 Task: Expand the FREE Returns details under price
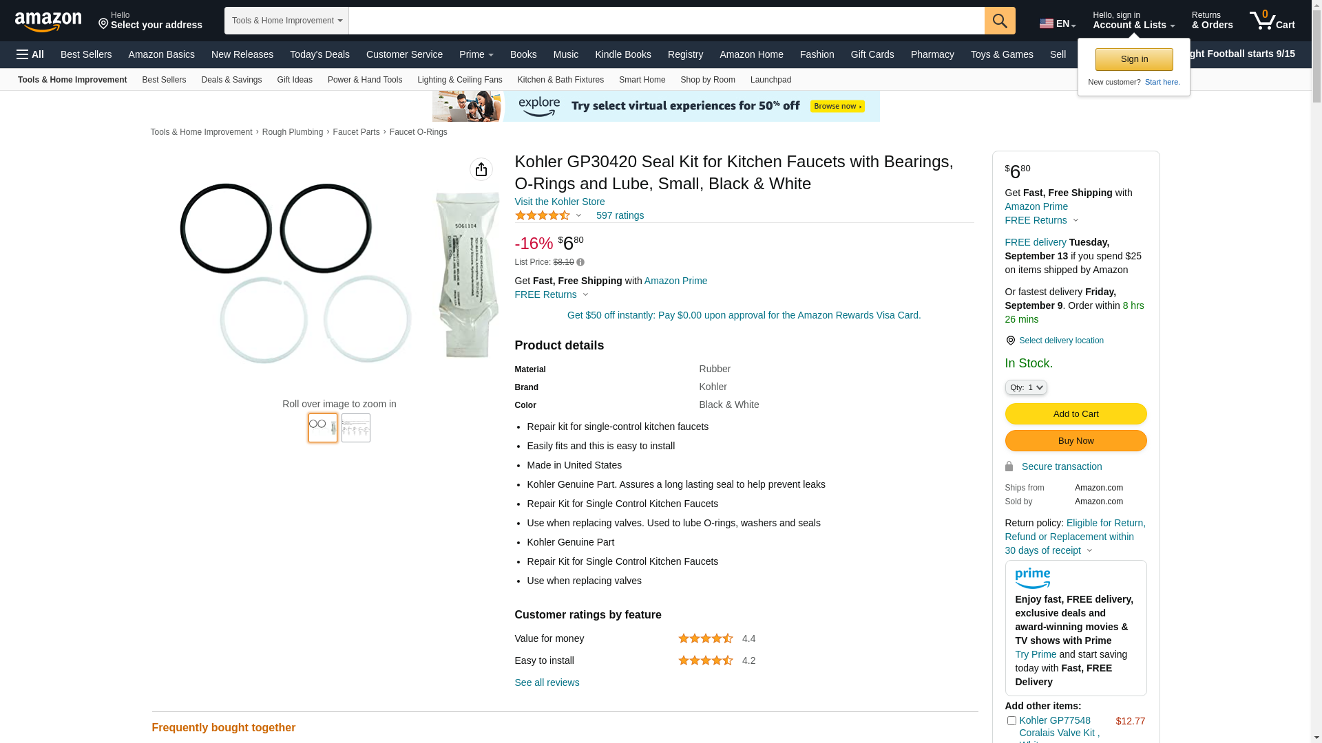pos(552,294)
